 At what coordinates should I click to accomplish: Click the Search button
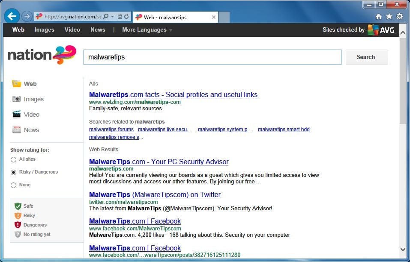point(367,57)
